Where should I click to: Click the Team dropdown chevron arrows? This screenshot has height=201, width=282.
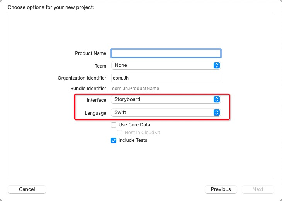[217, 65]
